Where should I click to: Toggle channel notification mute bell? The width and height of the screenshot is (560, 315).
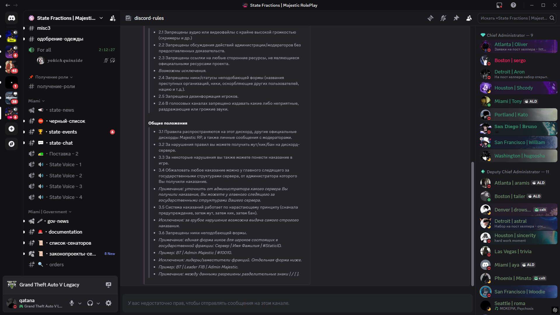pyautogui.click(x=443, y=18)
